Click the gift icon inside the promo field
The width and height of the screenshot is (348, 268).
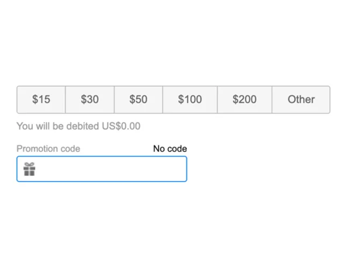click(x=30, y=169)
